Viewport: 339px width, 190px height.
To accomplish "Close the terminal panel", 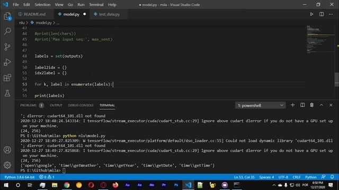I will coord(331,105).
